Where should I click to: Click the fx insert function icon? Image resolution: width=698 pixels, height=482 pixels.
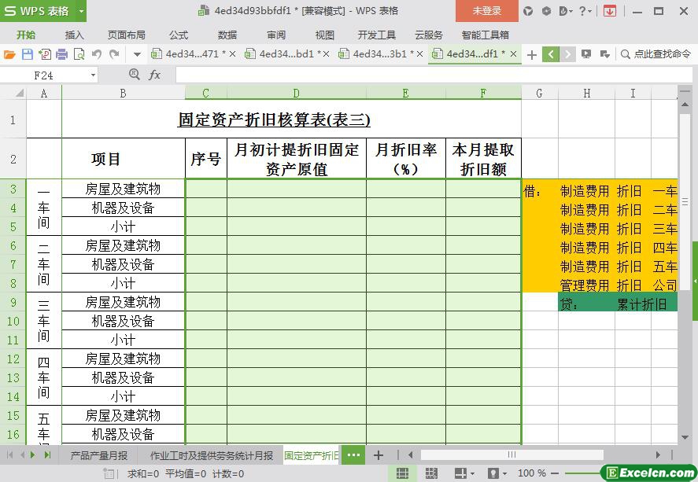point(155,75)
